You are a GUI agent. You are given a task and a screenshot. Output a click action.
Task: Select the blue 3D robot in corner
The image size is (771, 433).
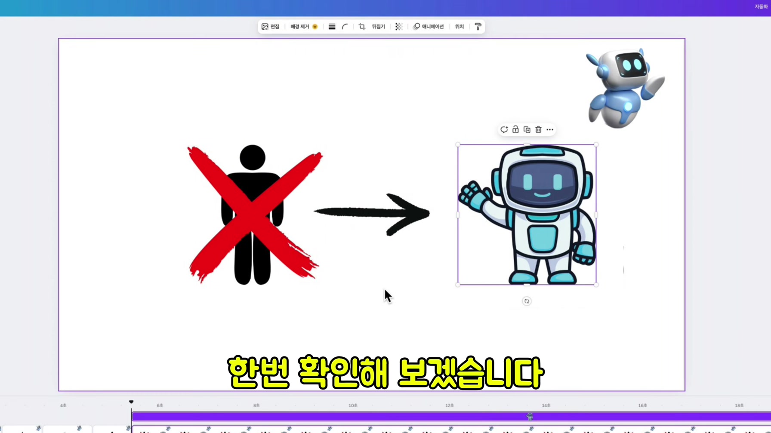(625, 88)
